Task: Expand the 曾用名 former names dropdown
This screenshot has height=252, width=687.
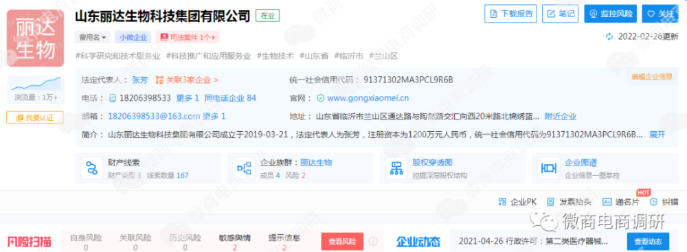Action: (x=93, y=37)
